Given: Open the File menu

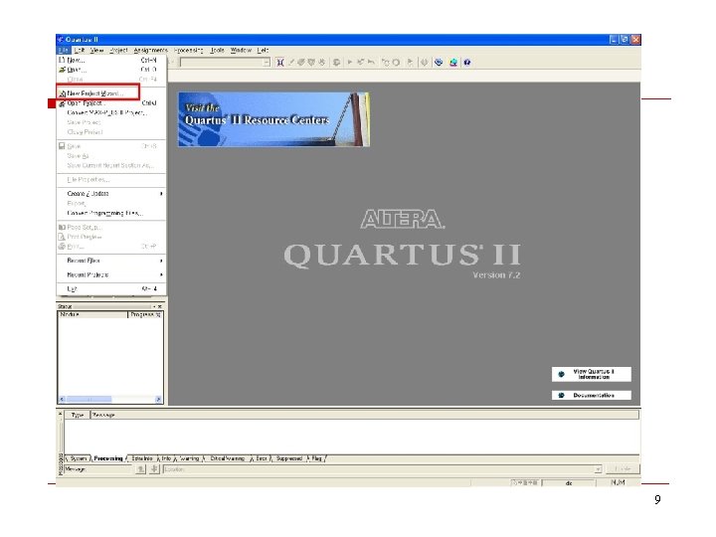Looking at the screenshot, I should tap(64, 51).
